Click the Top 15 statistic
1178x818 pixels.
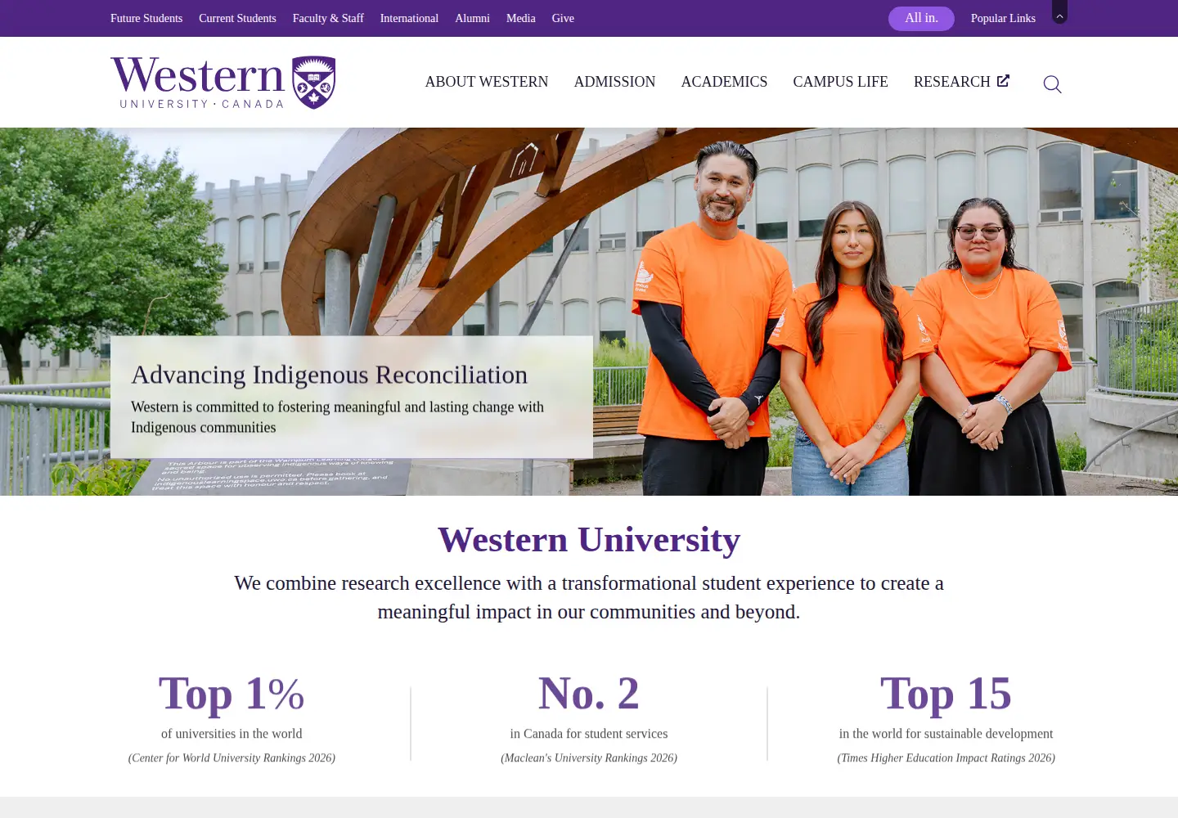(946, 694)
